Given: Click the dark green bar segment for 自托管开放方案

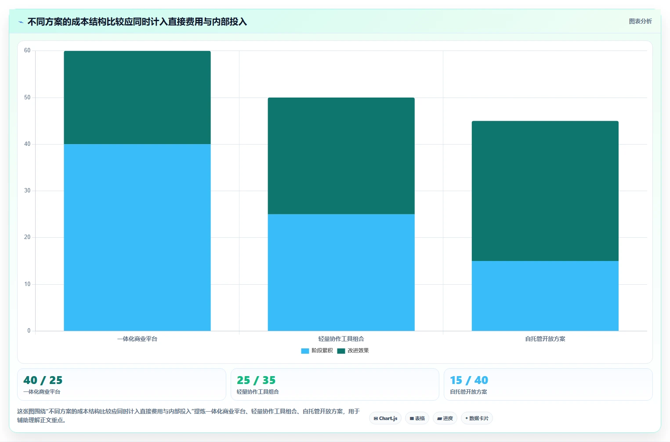Looking at the screenshot, I should click(545, 191).
